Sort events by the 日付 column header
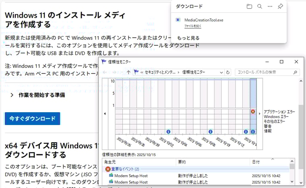The width and height of the screenshot is (306, 188). [x=256, y=162]
